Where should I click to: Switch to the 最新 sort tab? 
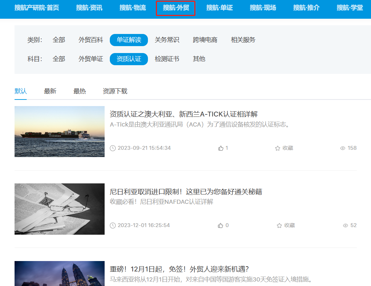tap(50, 92)
